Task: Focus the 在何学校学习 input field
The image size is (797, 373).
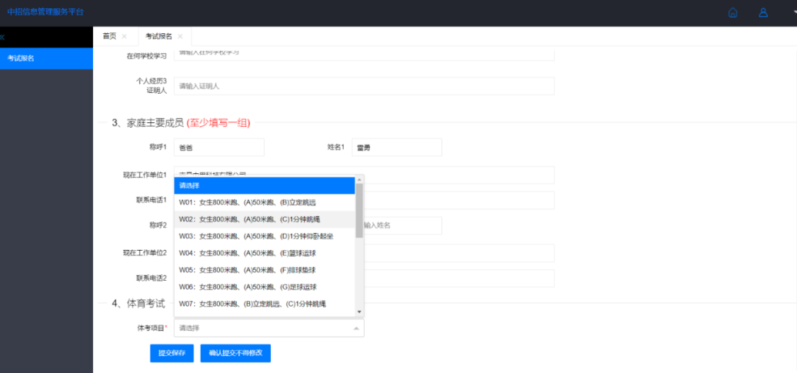Action: [364, 54]
